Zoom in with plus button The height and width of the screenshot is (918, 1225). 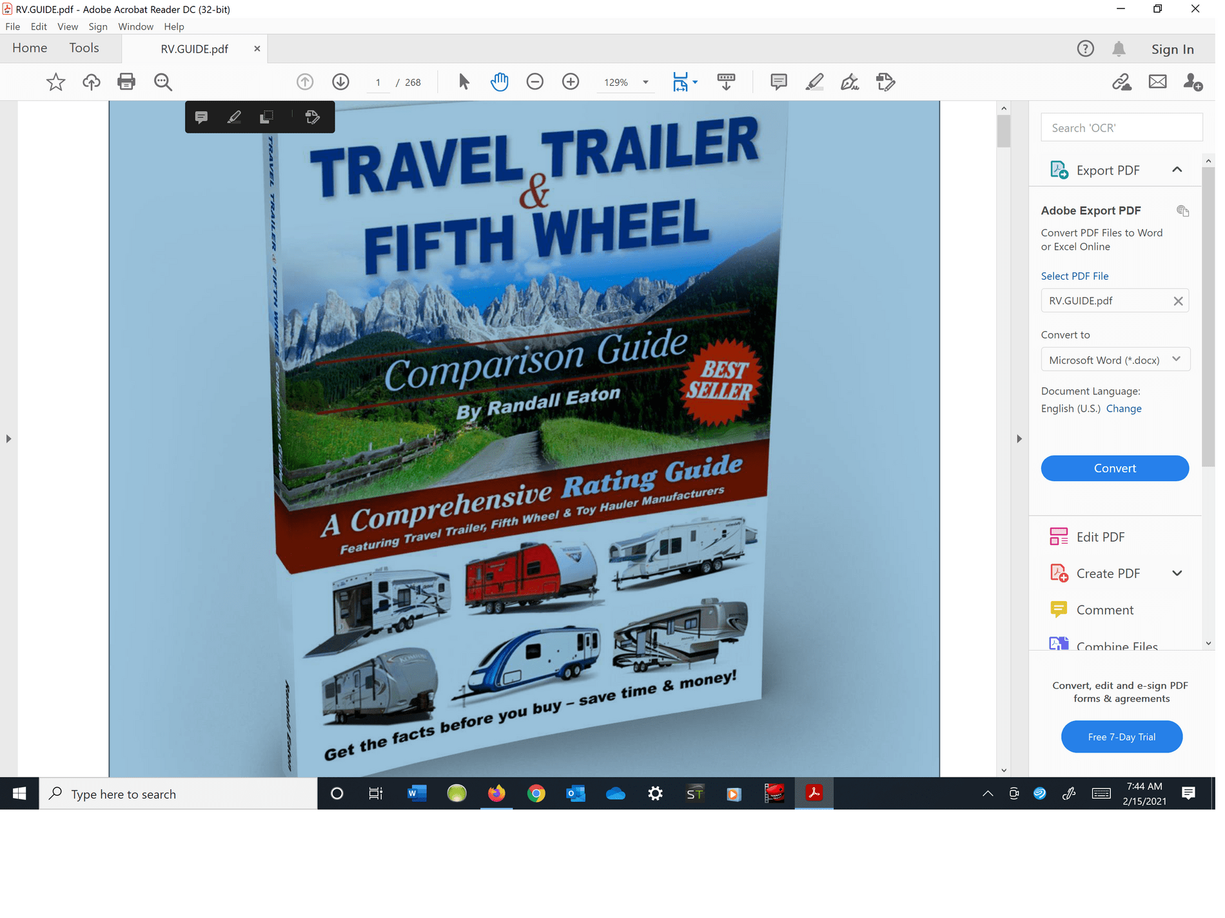(571, 82)
